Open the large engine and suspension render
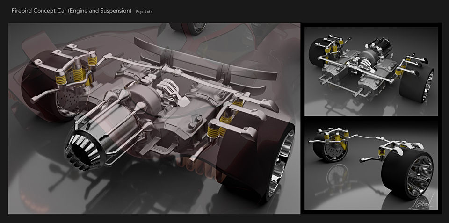Viewport: 449px width, 223px height. tap(154, 119)
